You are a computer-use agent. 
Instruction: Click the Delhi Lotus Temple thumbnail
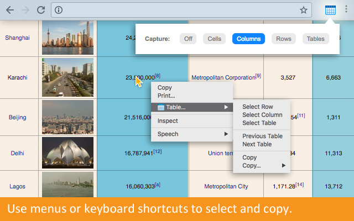[x=67, y=152]
